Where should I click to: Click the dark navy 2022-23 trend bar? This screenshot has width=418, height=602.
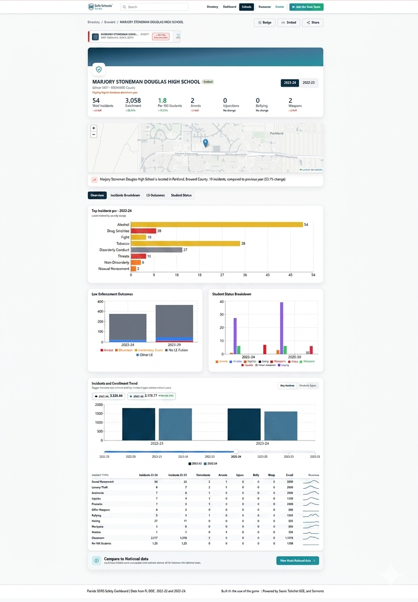point(138,424)
